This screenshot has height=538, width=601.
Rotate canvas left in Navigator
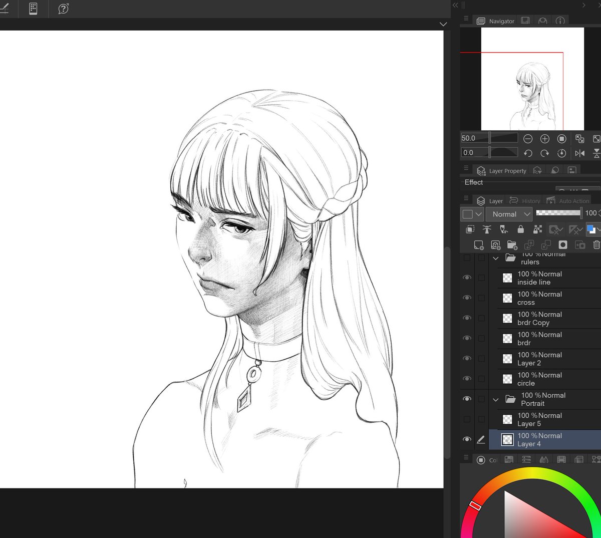click(528, 153)
